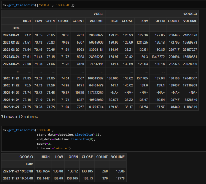Select the VOD.L top-level column header
Viewport: 206px width, 184px height.
click(x=98, y=14)
